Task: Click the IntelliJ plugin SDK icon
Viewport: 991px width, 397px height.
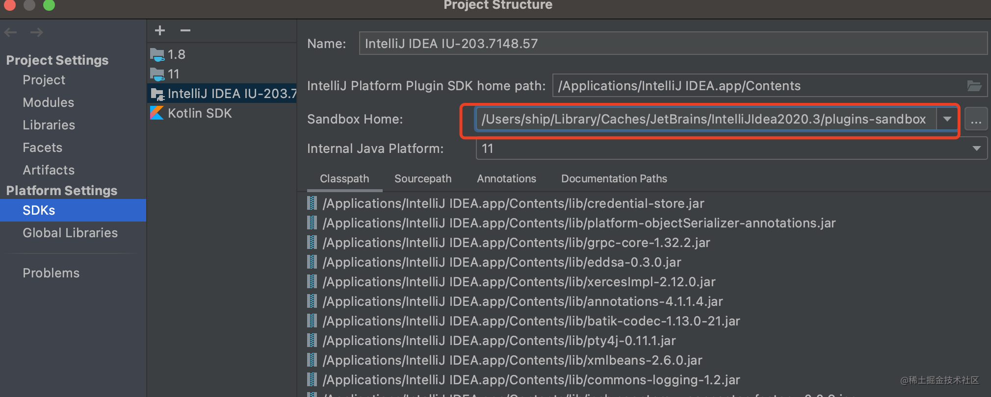Action: (x=157, y=94)
